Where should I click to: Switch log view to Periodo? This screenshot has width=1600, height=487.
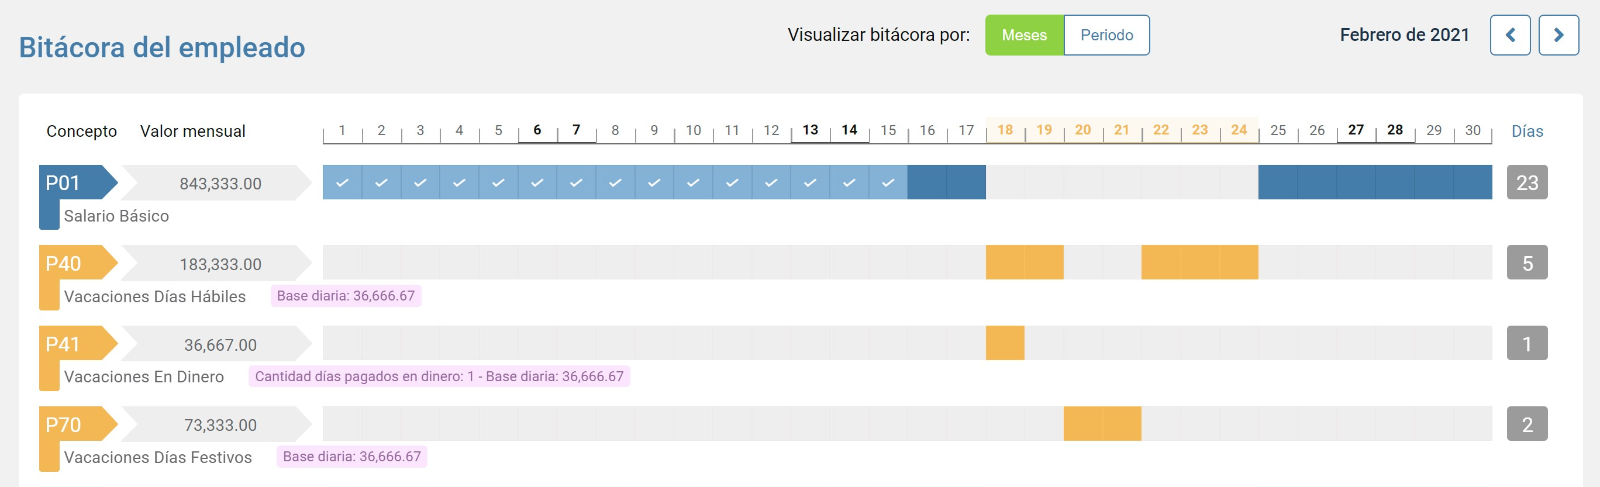click(x=1107, y=35)
